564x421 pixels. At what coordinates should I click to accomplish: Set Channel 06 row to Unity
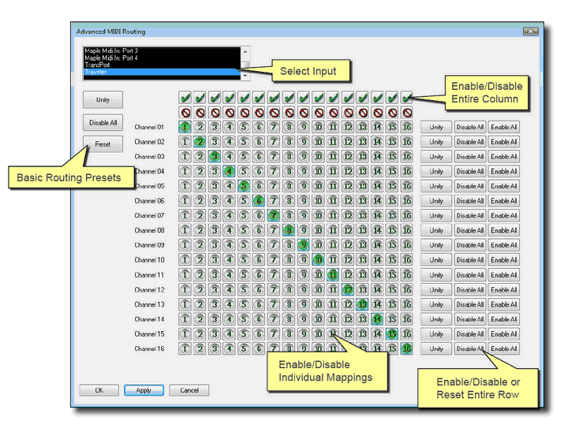pyautogui.click(x=436, y=200)
